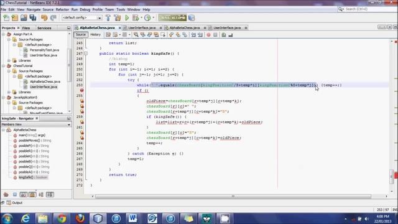398x224 pixels.
Task: Select PersonalityTest.java in Projects tree
Action: [44, 50]
